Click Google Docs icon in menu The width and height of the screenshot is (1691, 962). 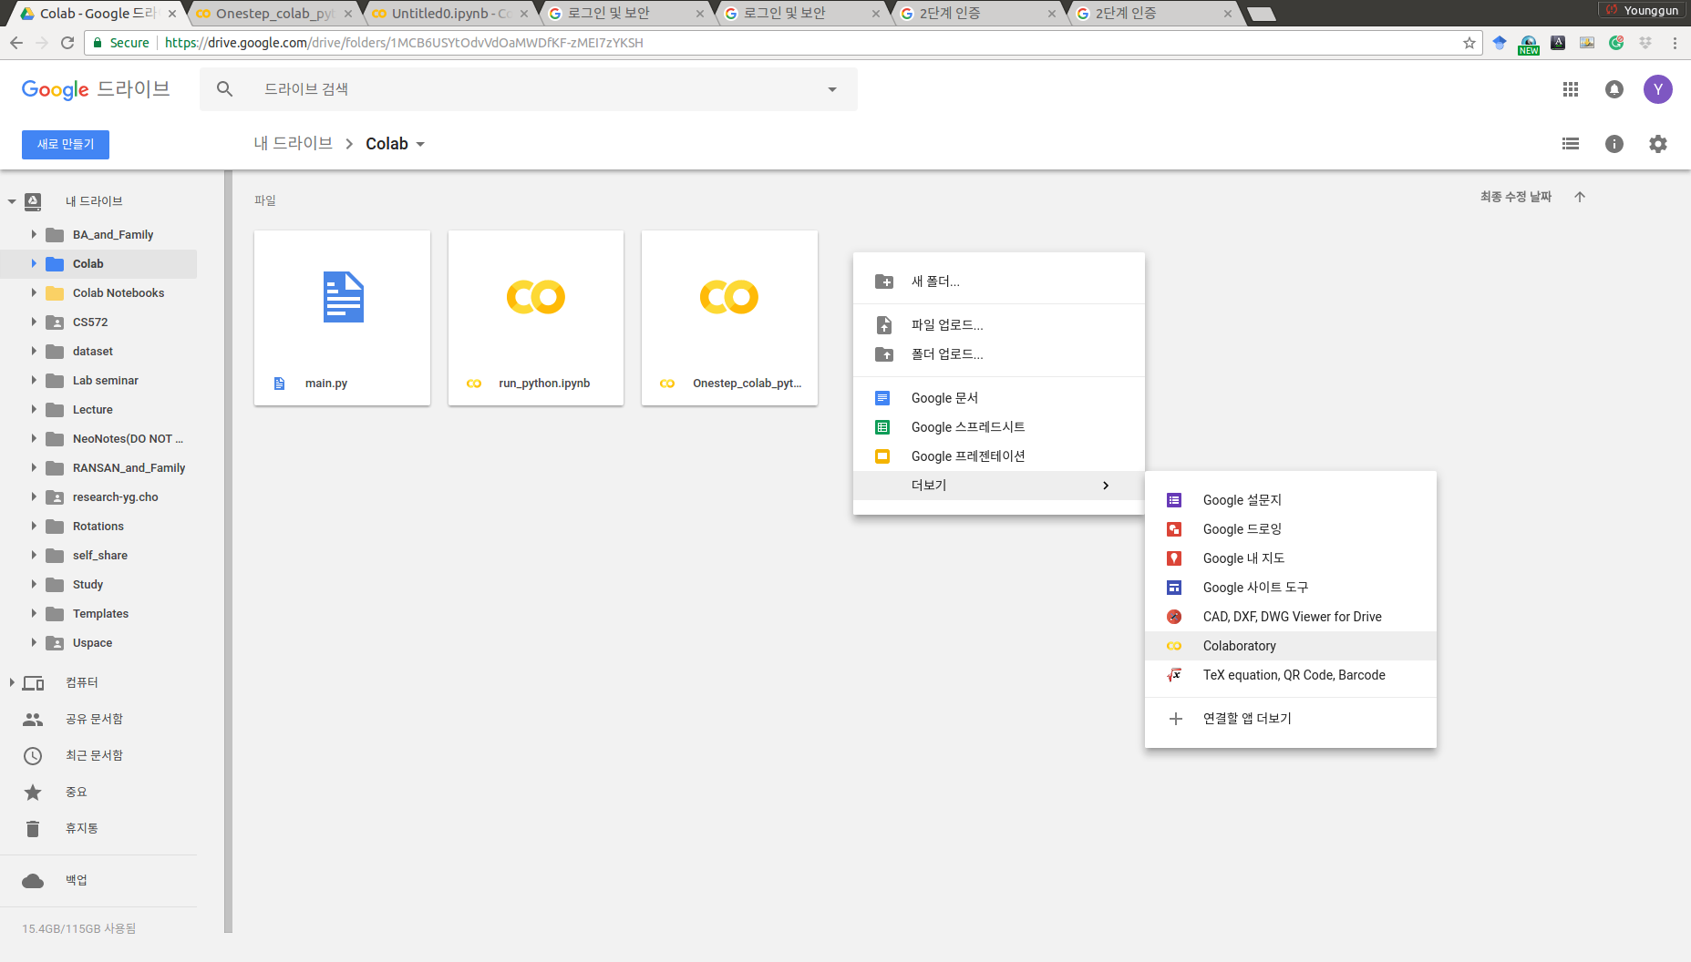tap(882, 398)
